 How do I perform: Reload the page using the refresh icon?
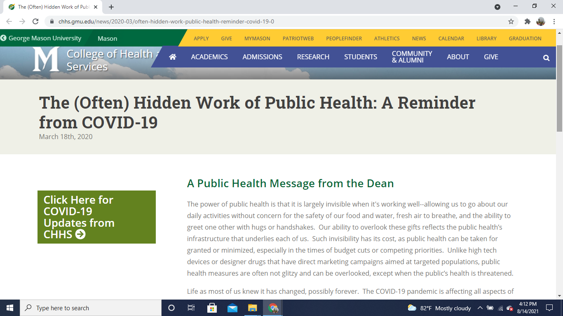(35, 21)
